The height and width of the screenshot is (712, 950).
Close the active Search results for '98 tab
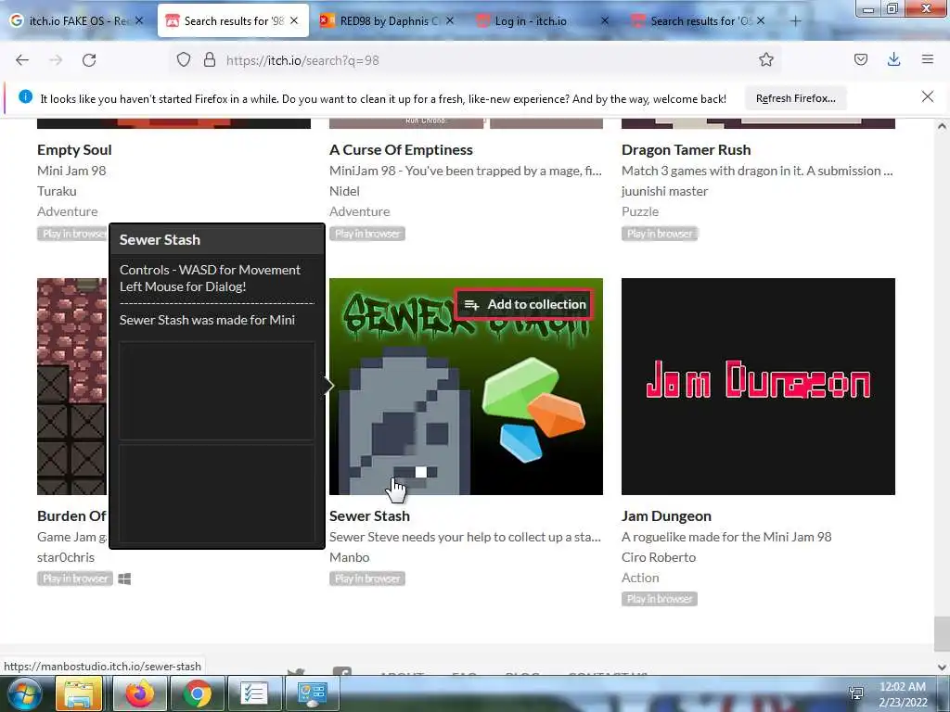tap(294, 21)
